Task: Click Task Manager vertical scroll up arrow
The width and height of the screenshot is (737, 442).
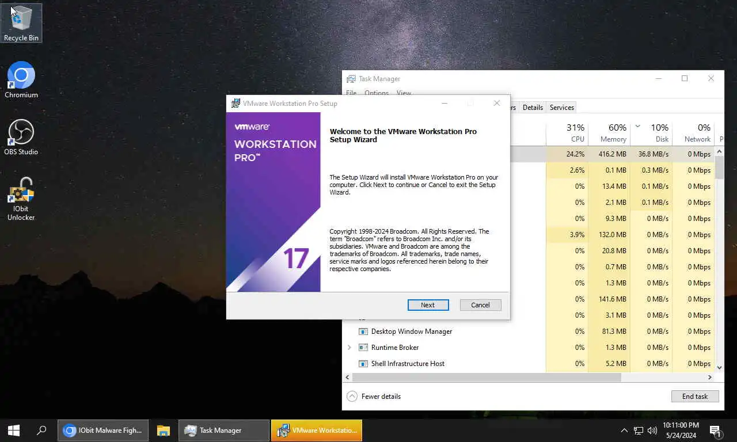Action: click(x=719, y=151)
